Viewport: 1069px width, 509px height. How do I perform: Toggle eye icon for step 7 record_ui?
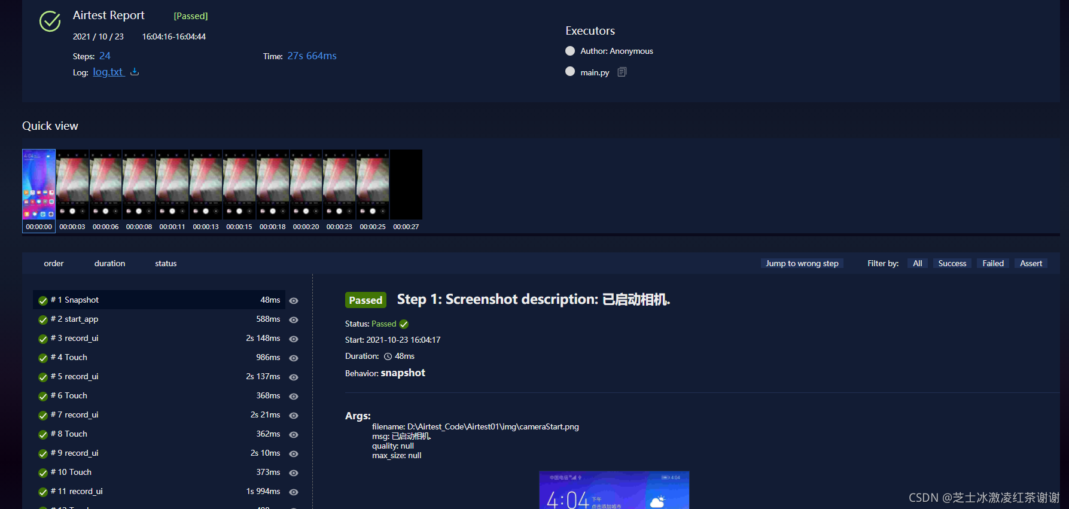(294, 416)
